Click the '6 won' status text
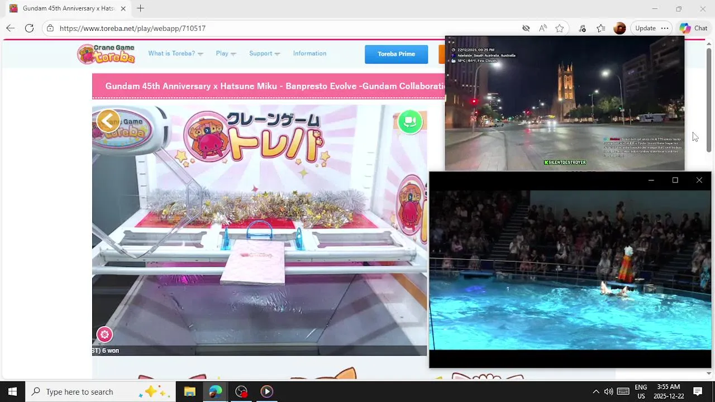This screenshot has width=715, height=402. 111,351
